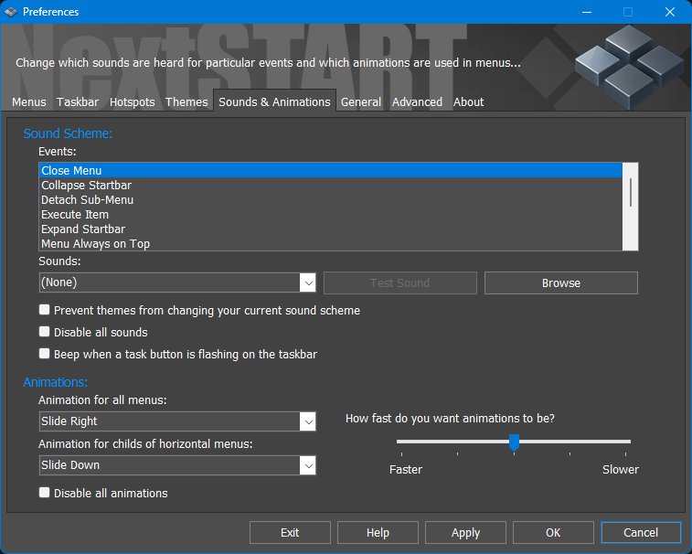This screenshot has height=554, width=692.
Task: Click the Events list scrollbar
Action: point(630,206)
